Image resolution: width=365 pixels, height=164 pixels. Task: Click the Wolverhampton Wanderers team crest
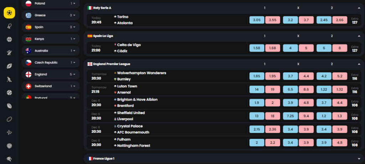click(115, 73)
